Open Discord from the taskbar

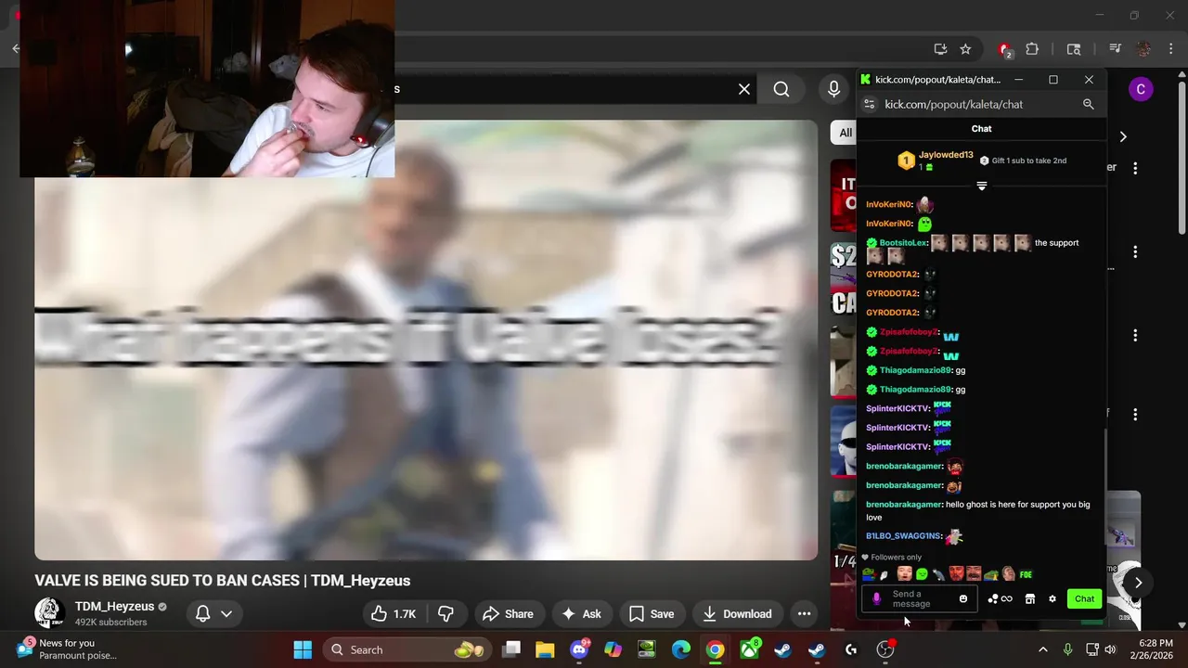point(580,649)
